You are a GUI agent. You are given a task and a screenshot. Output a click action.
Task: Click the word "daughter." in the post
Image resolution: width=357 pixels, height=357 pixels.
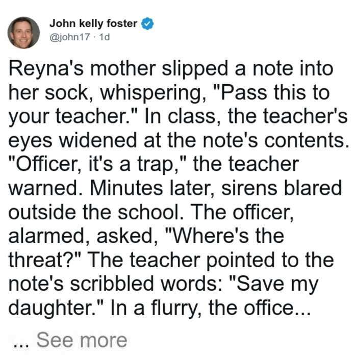coord(56,309)
